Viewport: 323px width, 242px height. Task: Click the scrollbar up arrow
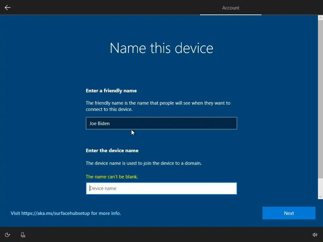[x=320, y=18]
